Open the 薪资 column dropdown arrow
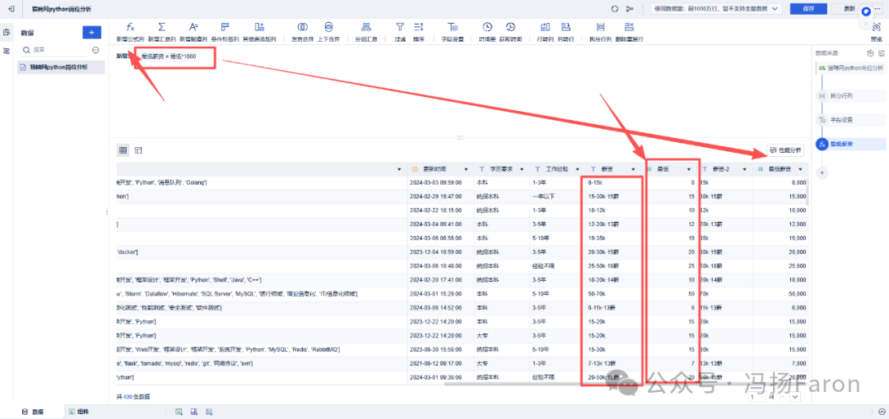 tap(631, 169)
